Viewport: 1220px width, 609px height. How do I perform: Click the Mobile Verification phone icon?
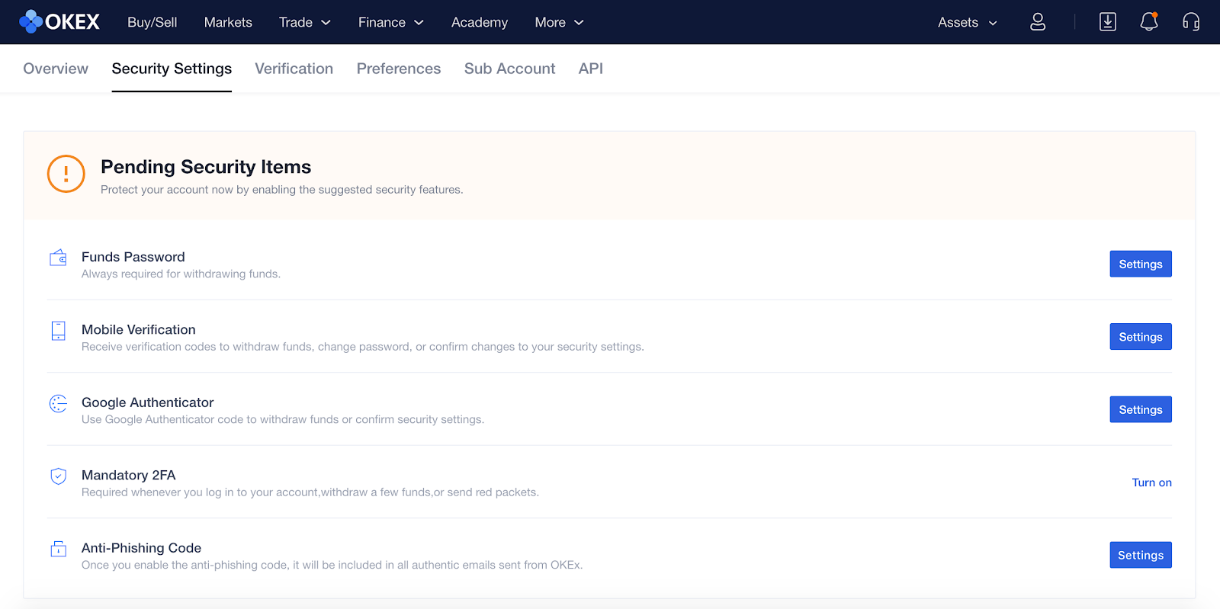pyautogui.click(x=58, y=331)
